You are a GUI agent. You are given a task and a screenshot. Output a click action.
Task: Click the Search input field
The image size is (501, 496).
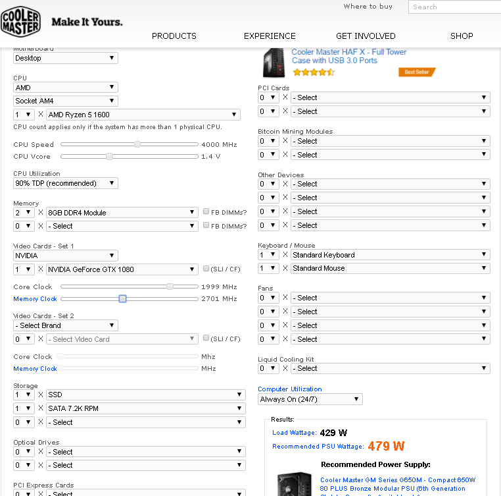tap(454, 7)
